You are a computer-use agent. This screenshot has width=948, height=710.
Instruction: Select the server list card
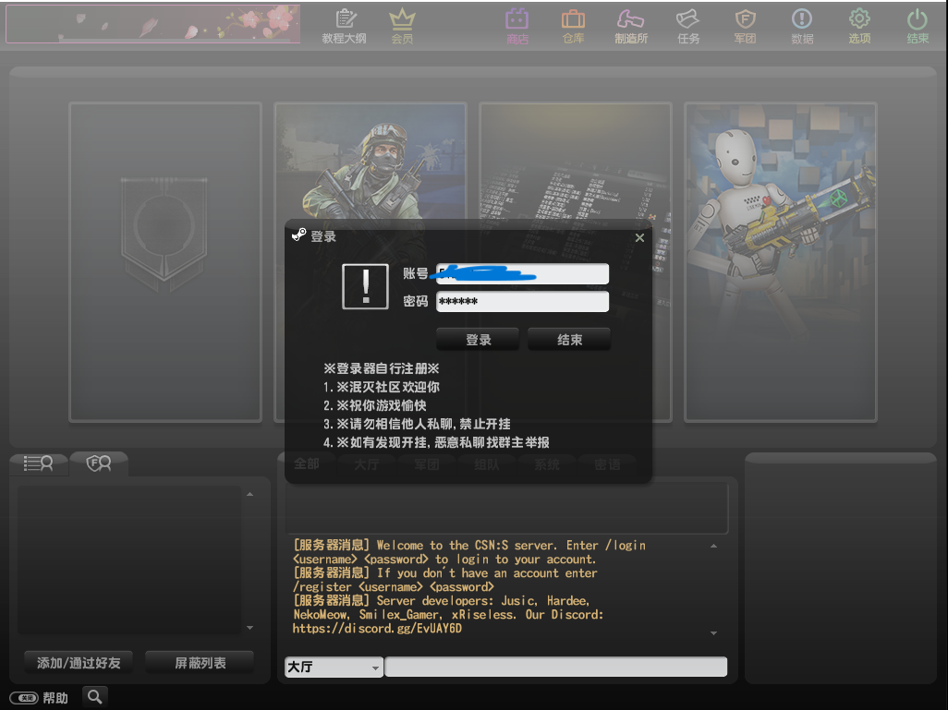click(x=576, y=160)
